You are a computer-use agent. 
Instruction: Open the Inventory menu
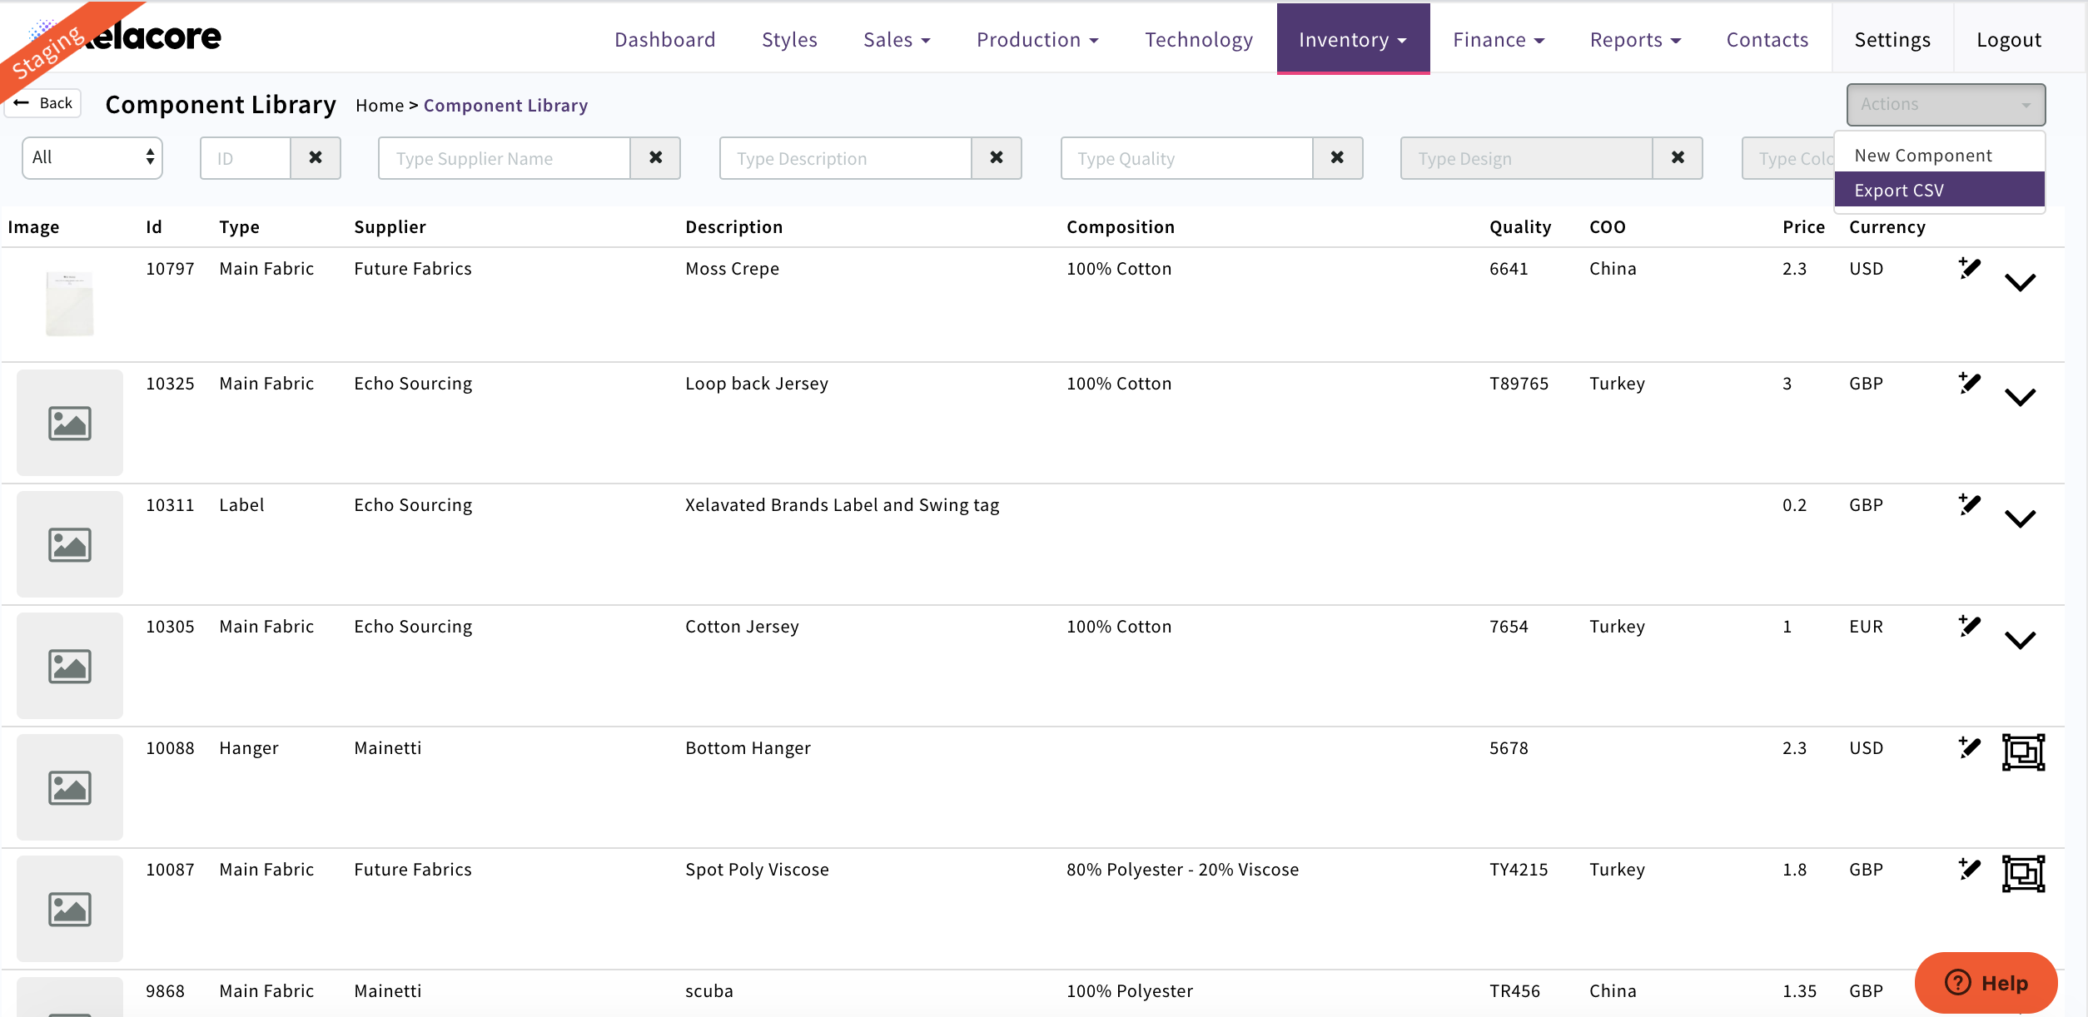(1352, 40)
